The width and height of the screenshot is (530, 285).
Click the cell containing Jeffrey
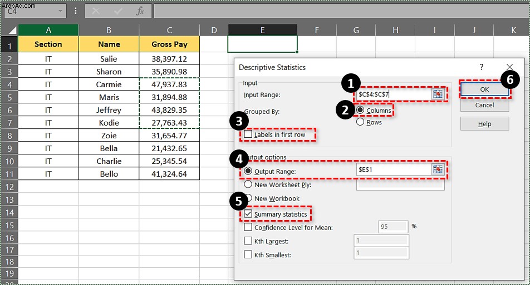(109, 110)
